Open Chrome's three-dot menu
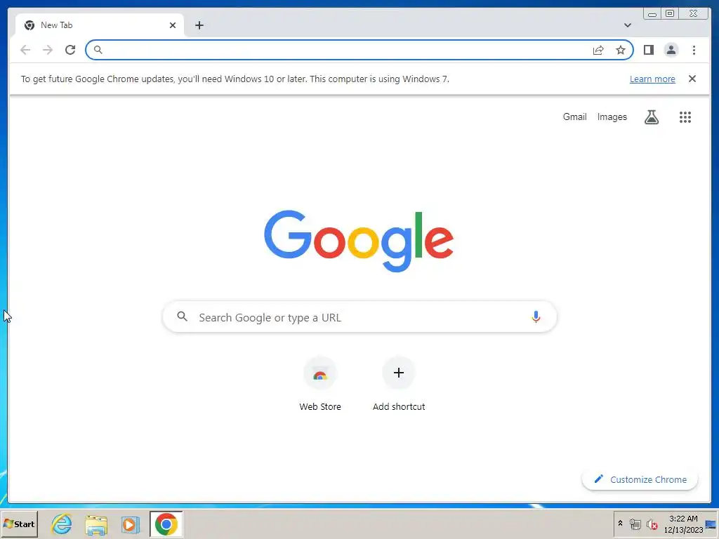The image size is (719, 539). [x=694, y=50]
